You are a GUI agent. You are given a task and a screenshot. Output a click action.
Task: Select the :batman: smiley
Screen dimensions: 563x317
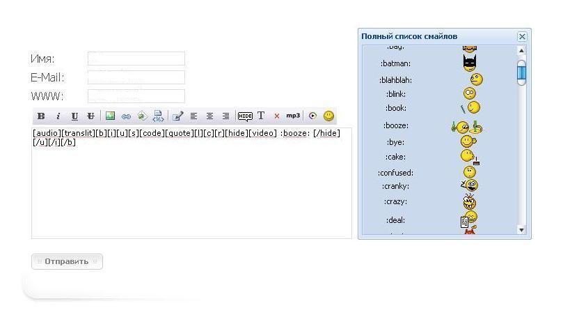pos(469,63)
